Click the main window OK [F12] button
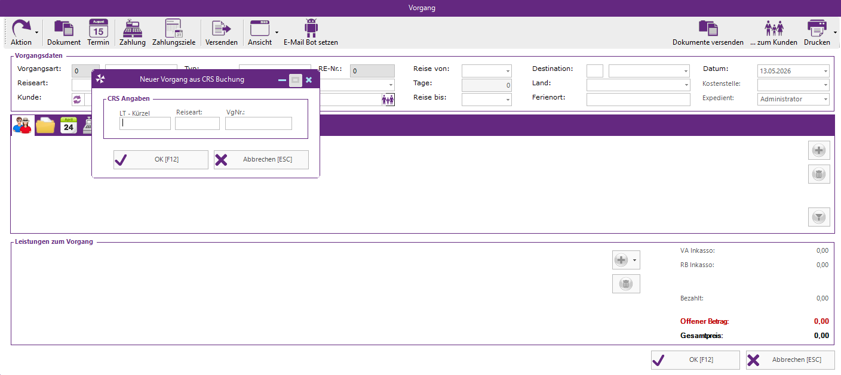The height and width of the screenshot is (375, 841). click(695, 360)
